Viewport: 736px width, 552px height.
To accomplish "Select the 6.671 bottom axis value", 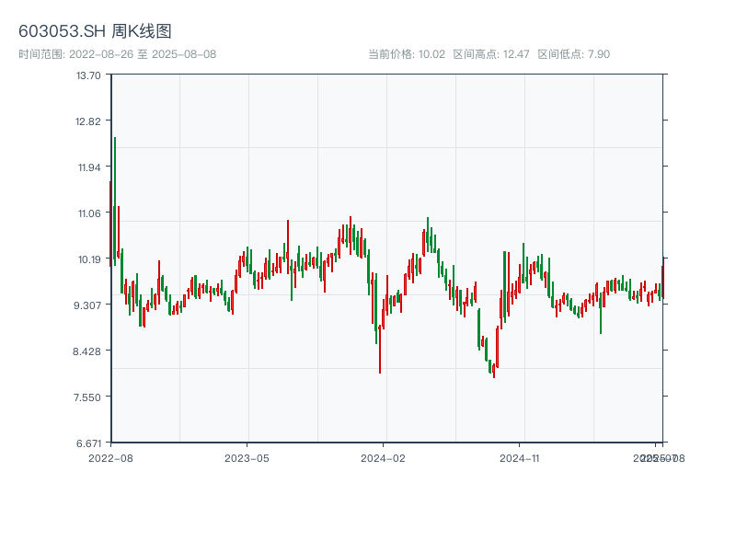I will pos(88,443).
